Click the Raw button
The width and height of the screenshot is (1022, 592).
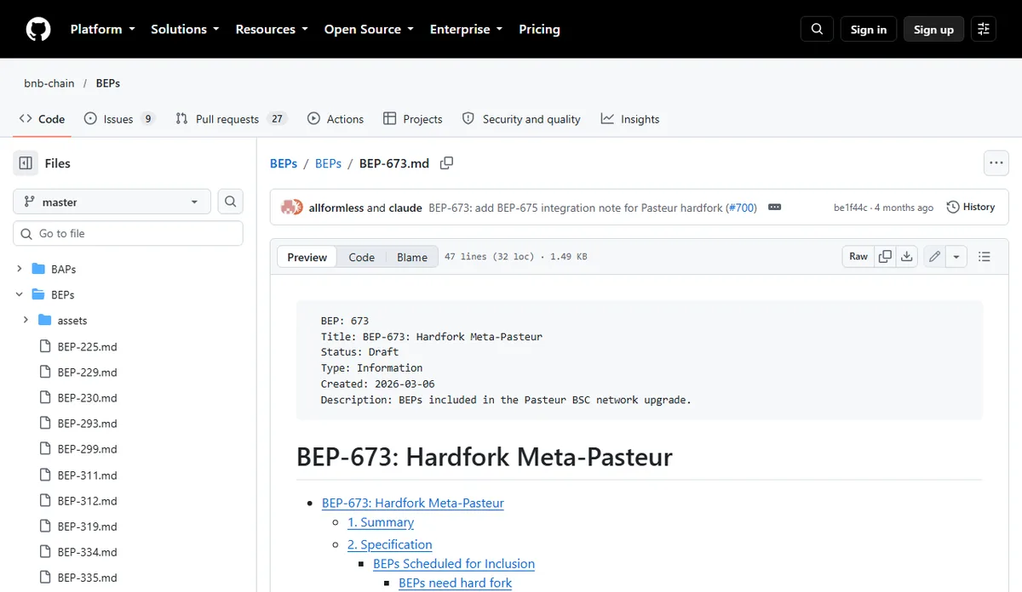click(x=858, y=256)
